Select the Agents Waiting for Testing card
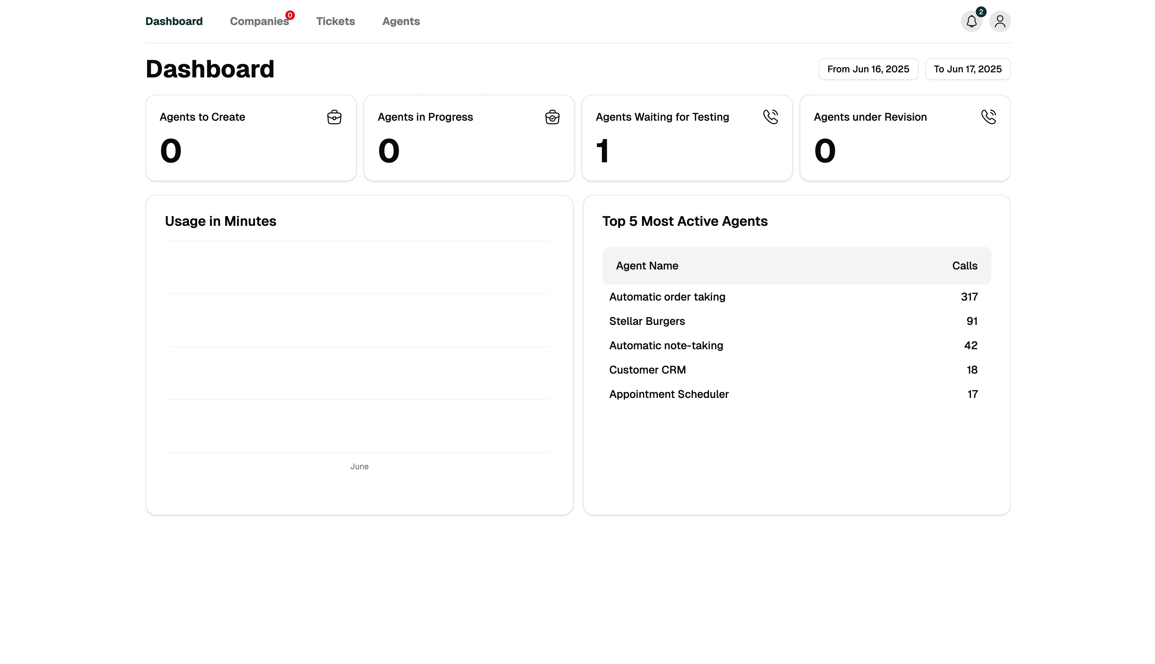The width and height of the screenshot is (1155, 664). pos(687,138)
